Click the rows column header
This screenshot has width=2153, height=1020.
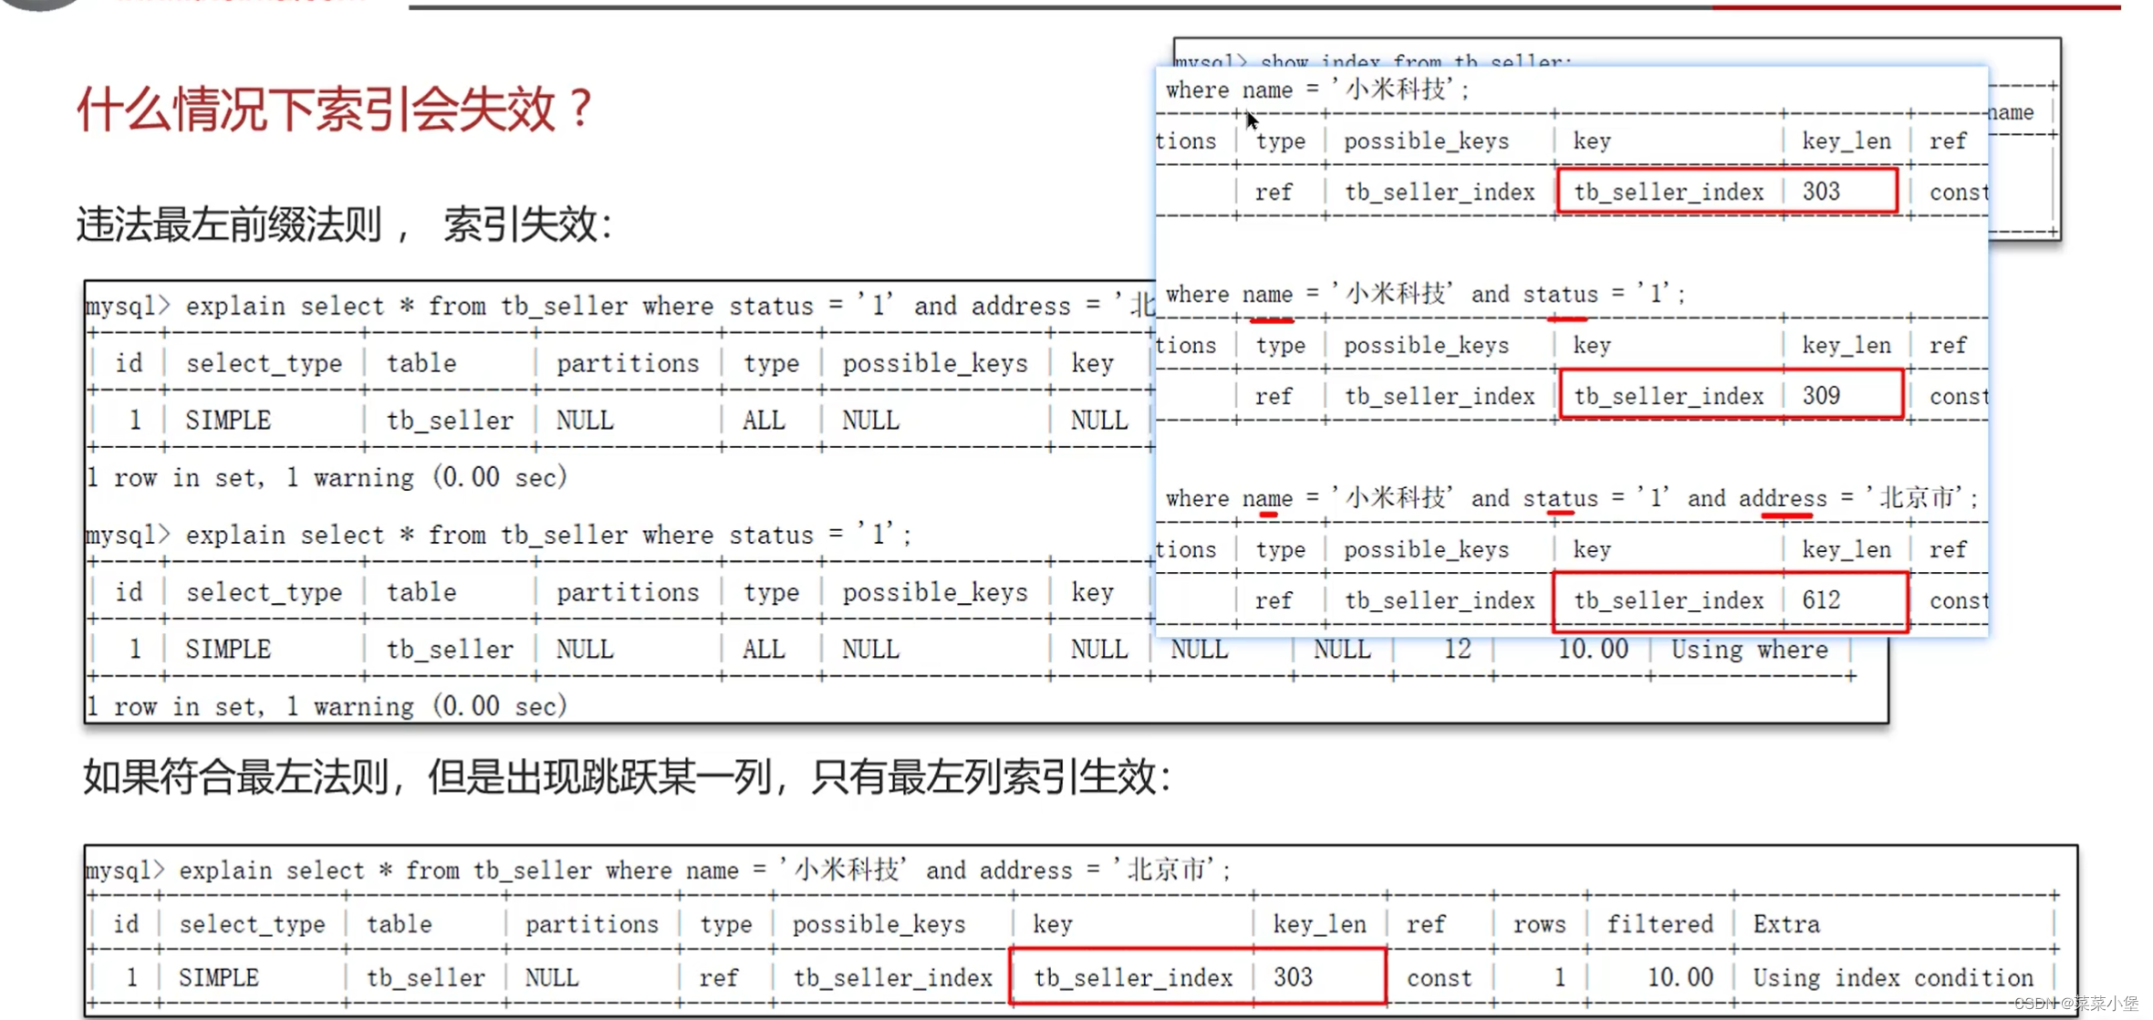click(1540, 924)
